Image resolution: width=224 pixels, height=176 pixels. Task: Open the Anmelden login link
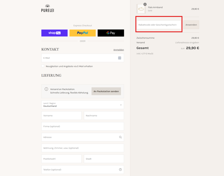pyautogui.click(x=119, y=50)
